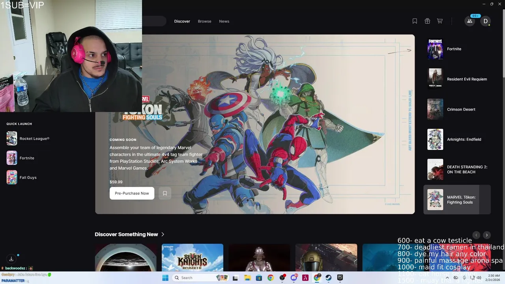This screenshot has height=284, width=505.
Task: Click the Pre-Purchase Now button
Action: coord(132,193)
